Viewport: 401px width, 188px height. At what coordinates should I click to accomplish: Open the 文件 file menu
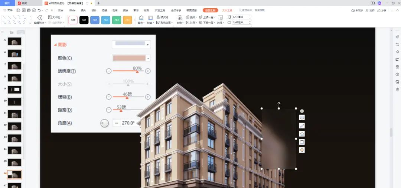8,10
